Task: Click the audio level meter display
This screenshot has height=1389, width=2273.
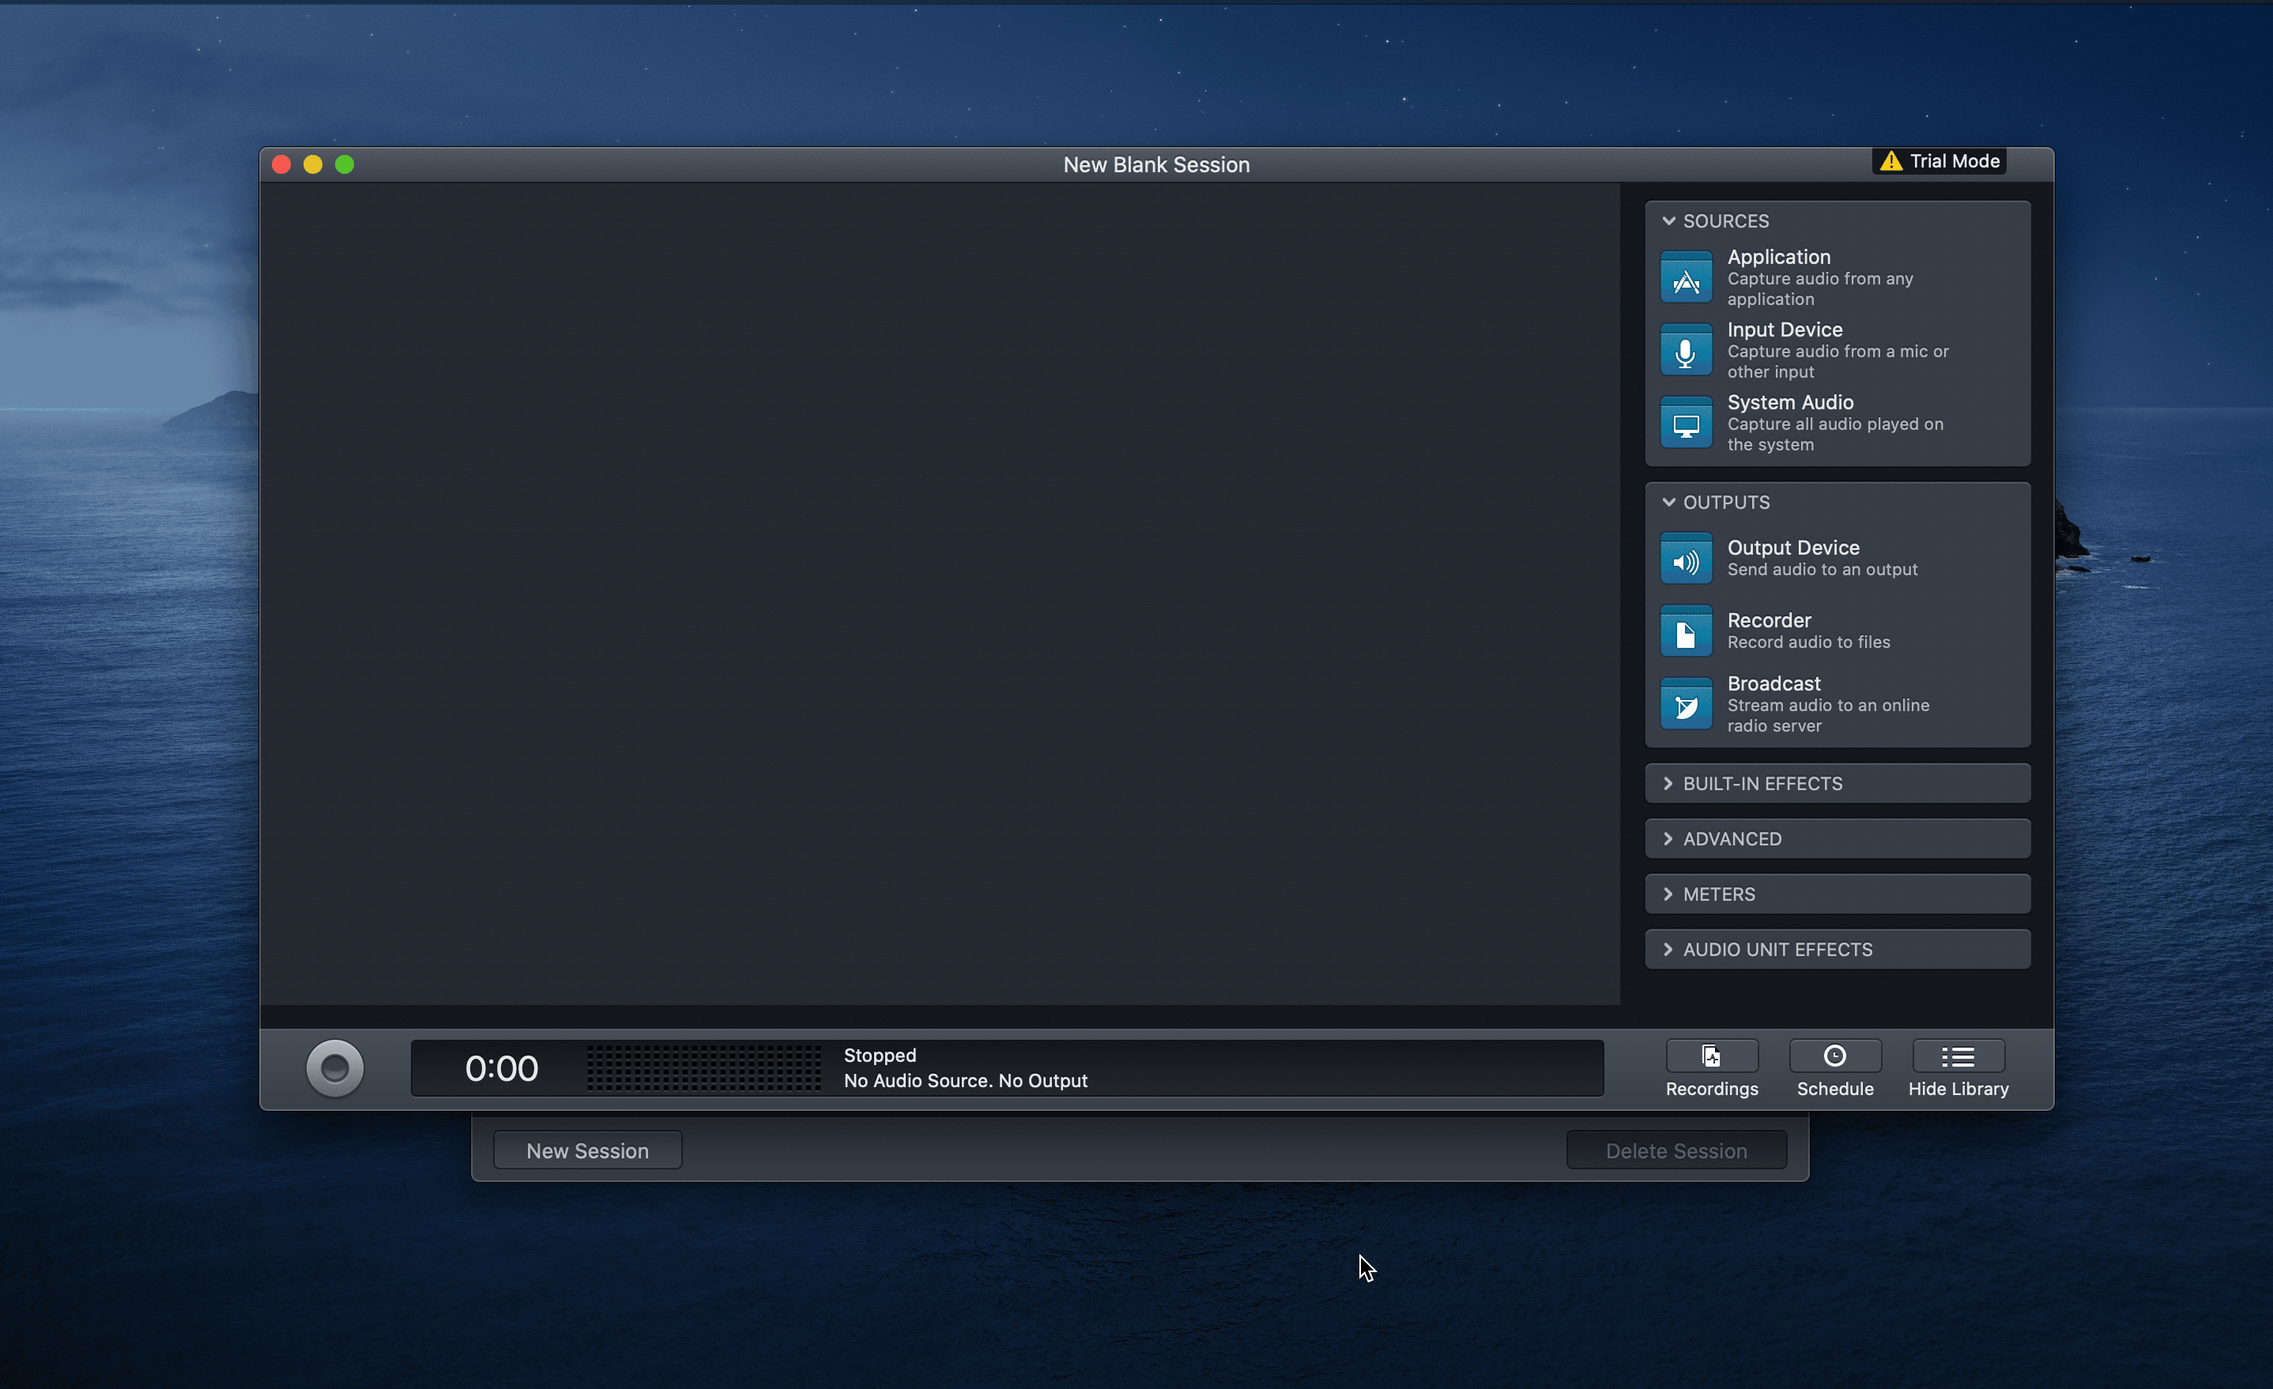Action: (704, 1069)
